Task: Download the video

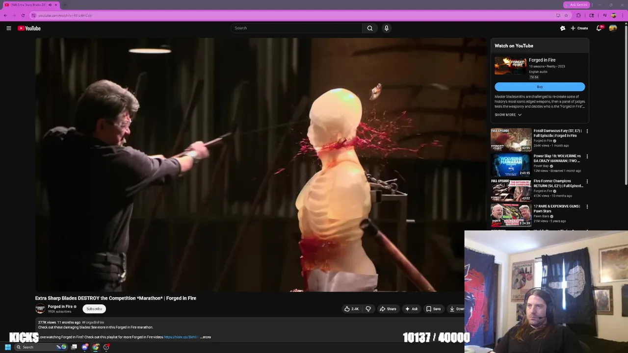Action: (x=456, y=309)
